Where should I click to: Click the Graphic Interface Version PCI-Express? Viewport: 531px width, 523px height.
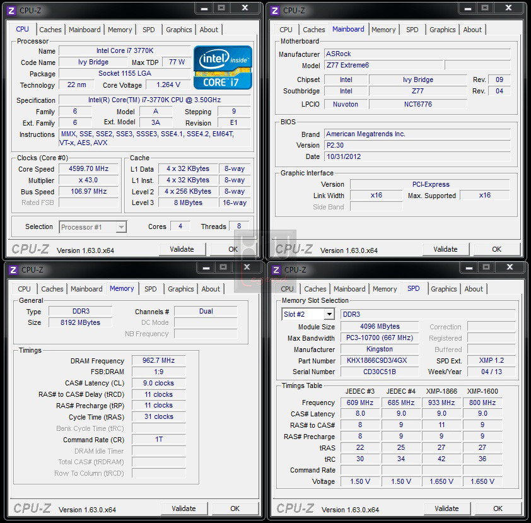click(430, 184)
